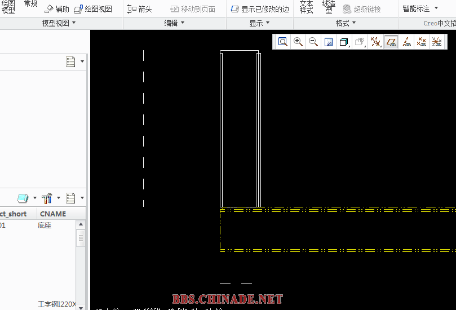
Task: Click the 常规 general view button
Action: (x=30, y=4)
